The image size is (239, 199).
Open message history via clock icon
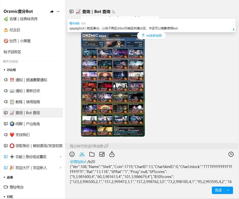(230, 154)
